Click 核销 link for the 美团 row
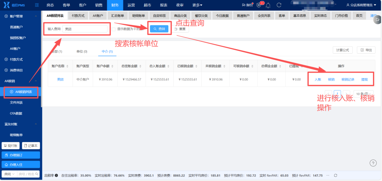The image size is (382, 181). pos(331,80)
